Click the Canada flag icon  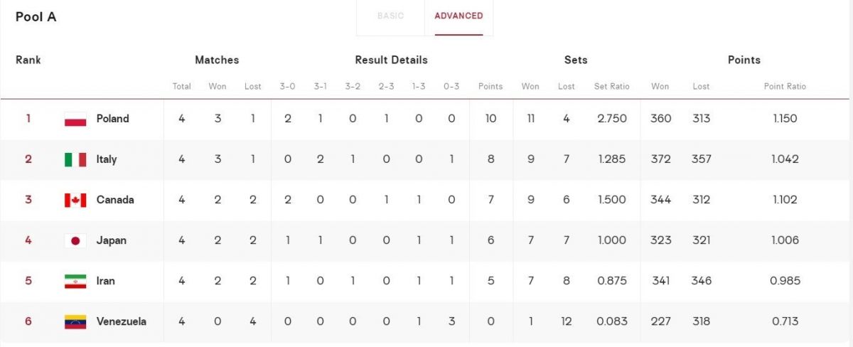pyautogui.click(x=75, y=200)
